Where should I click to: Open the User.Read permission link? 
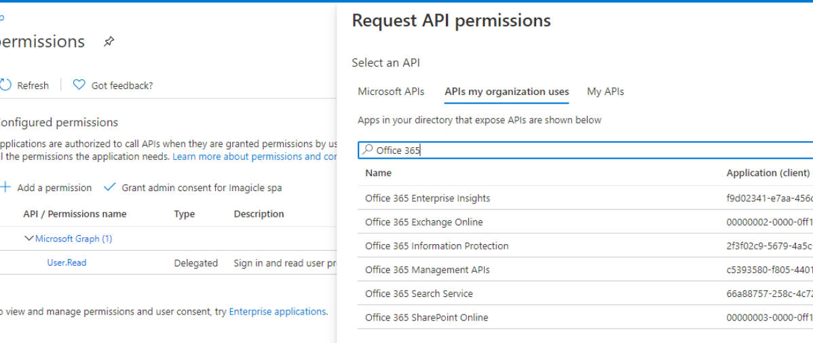(67, 263)
